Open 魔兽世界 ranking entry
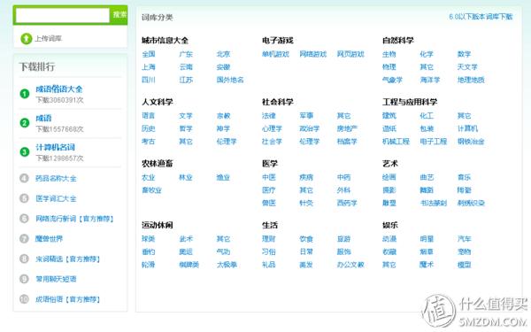531x332 pixels. pyautogui.click(x=49, y=239)
